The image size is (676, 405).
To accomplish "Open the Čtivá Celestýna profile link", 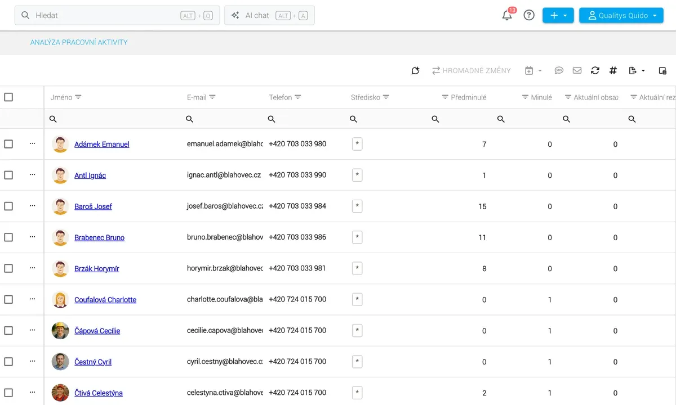I will pos(99,393).
